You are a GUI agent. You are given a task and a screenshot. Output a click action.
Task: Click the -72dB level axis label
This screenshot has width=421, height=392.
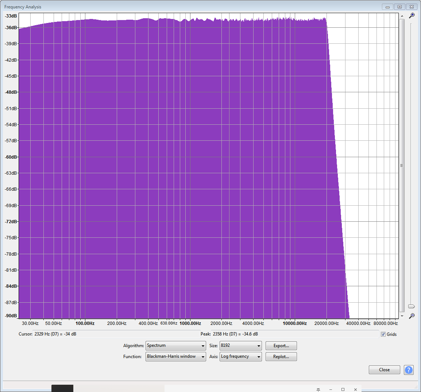(11, 222)
